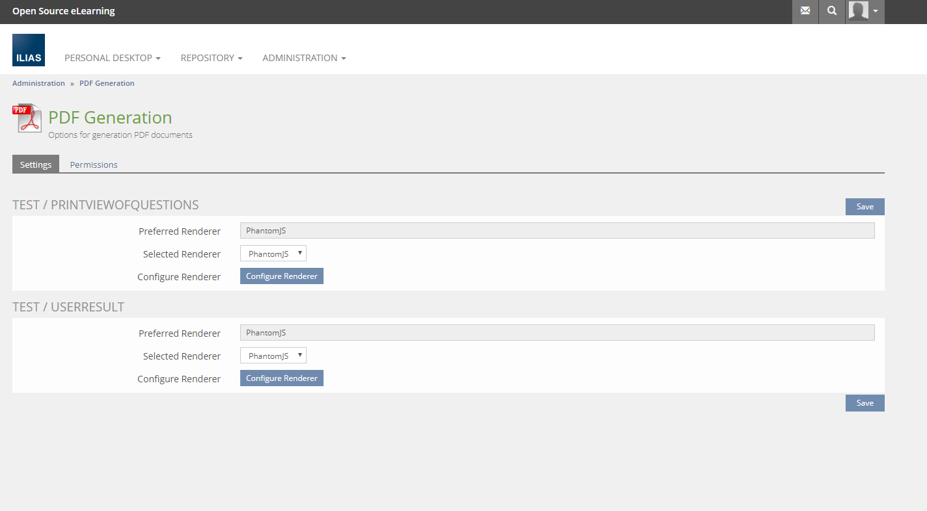Viewport: 927px width, 511px height.
Task: Configure Renderer for Test / UserResult
Action: point(281,378)
